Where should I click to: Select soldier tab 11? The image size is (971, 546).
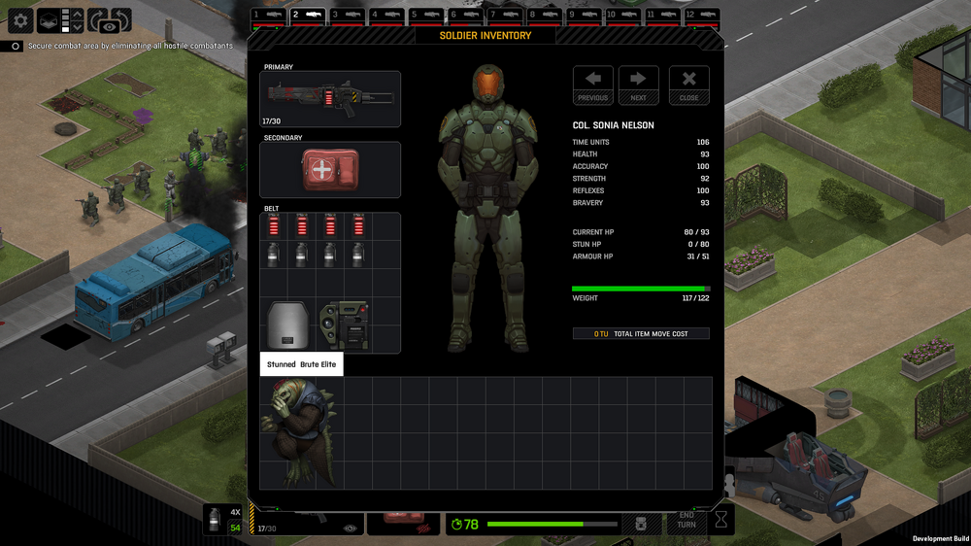tap(662, 16)
